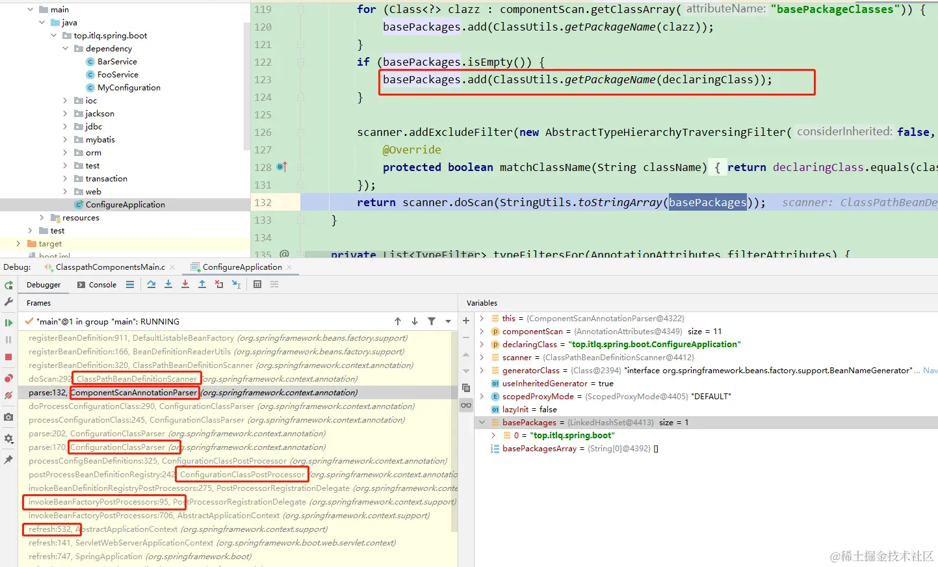The width and height of the screenshot is (938, 567).
Task: Click the Step Out icon
Action: 202,284
